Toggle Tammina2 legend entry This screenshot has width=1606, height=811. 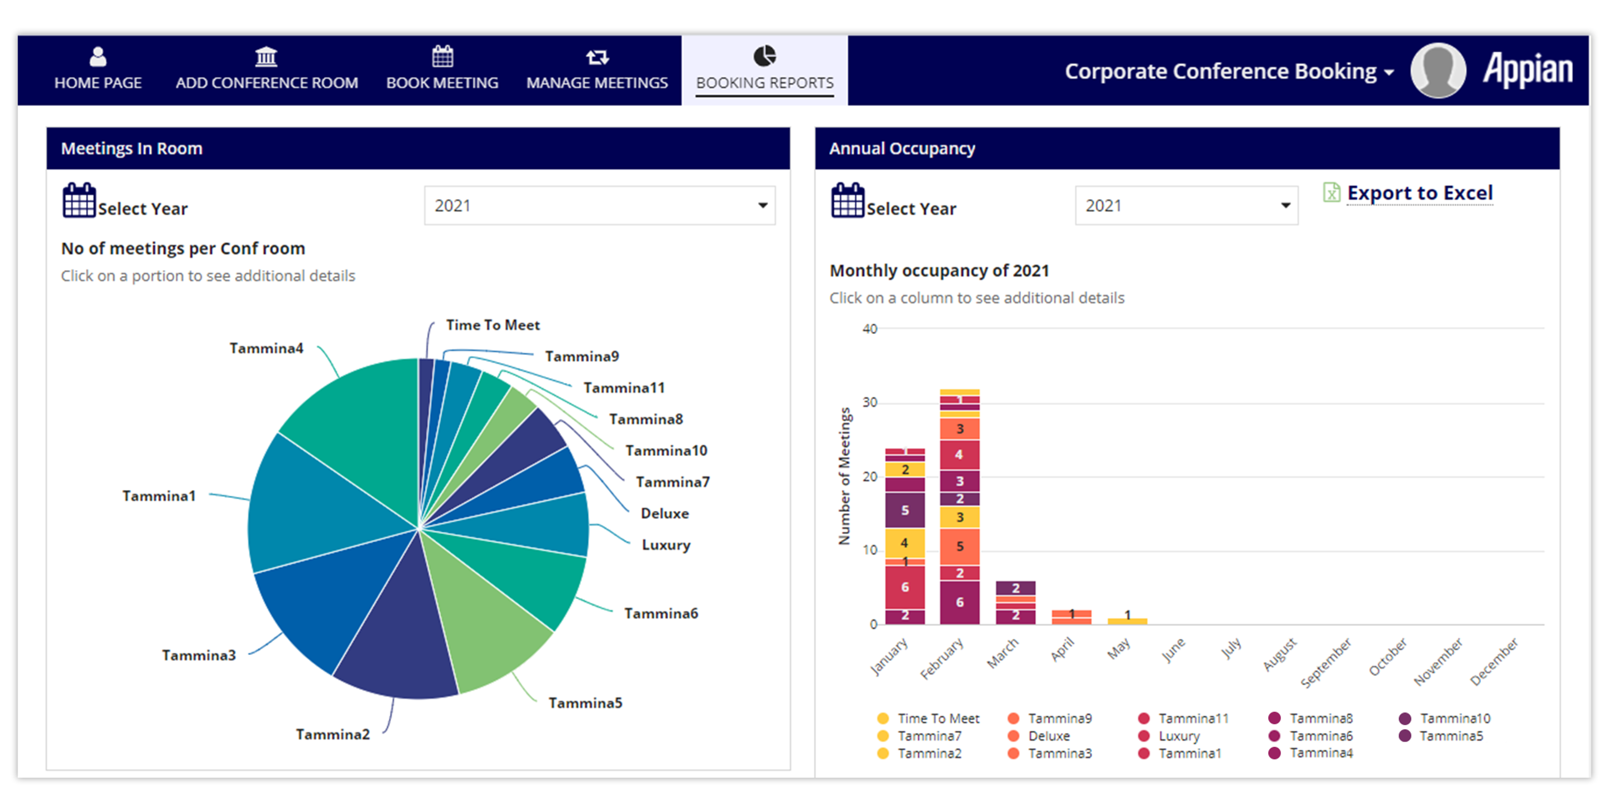pos(919,753)
